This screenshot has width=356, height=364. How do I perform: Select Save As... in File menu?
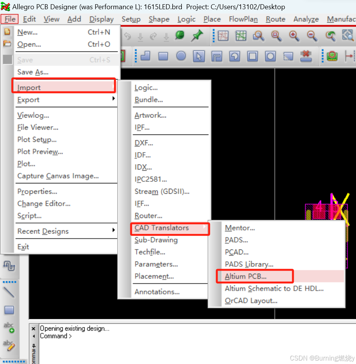click(x=66, y=72)
